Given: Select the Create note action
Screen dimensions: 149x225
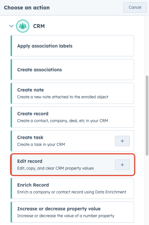Looking at the screenshot, I should [72, 93].
